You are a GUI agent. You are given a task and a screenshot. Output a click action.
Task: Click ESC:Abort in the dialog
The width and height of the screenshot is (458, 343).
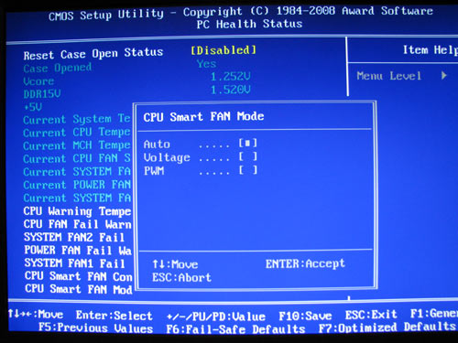point(181,277)
